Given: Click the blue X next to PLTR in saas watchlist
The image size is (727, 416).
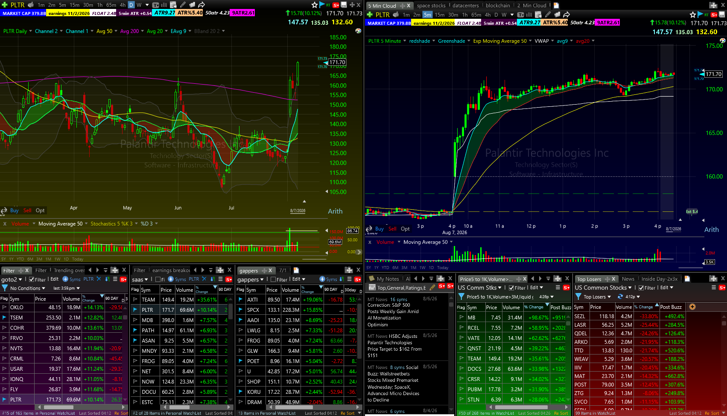Looking at the screenshot, I should click(x=204, y=279).
